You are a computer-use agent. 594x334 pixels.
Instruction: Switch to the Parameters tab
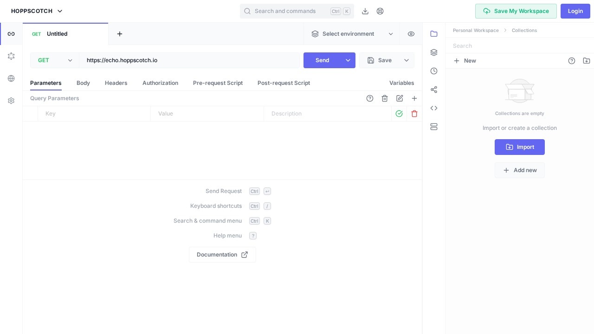click(46, 83)
